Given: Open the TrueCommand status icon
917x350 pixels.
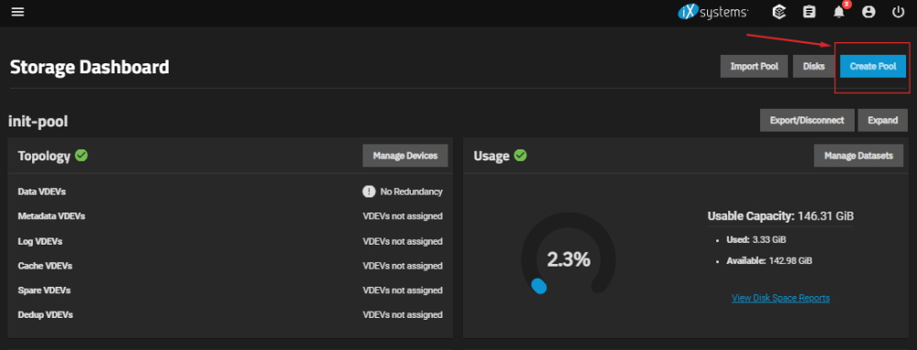Looking at the screenshot, I should 779,12.
